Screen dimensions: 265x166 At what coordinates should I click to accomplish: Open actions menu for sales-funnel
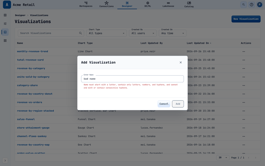tap(244, 119)
